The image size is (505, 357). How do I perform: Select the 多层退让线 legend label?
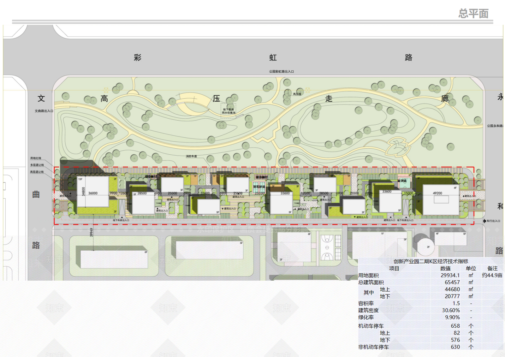tap(37, 165)
